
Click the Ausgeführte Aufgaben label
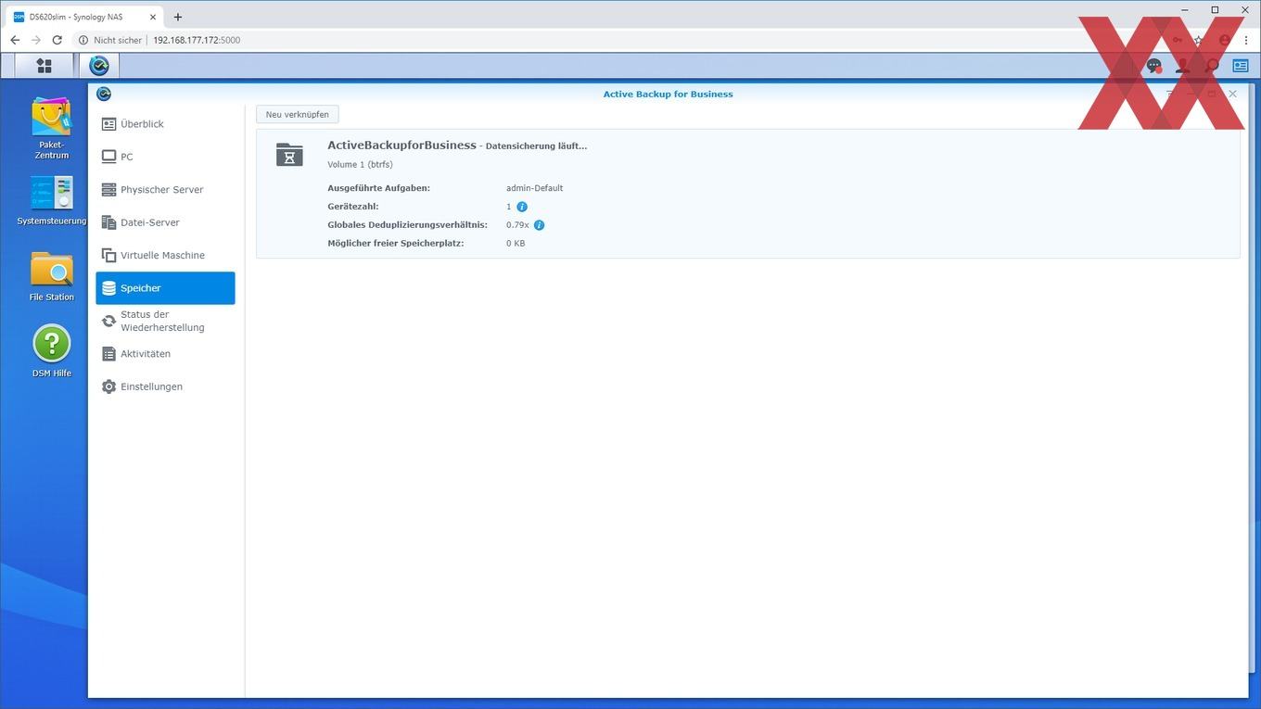[378, 188]
